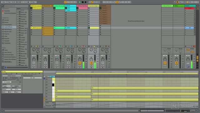200x113 pixels.
Task: Toggle the orange computer MIDI keyboard icon
Action: (177, 2)
